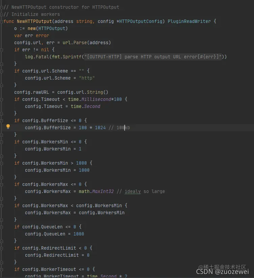Click 'time.Second' in Timeout assignment
The width and height of the screenshot is (254, 278).
coord(86,107)
